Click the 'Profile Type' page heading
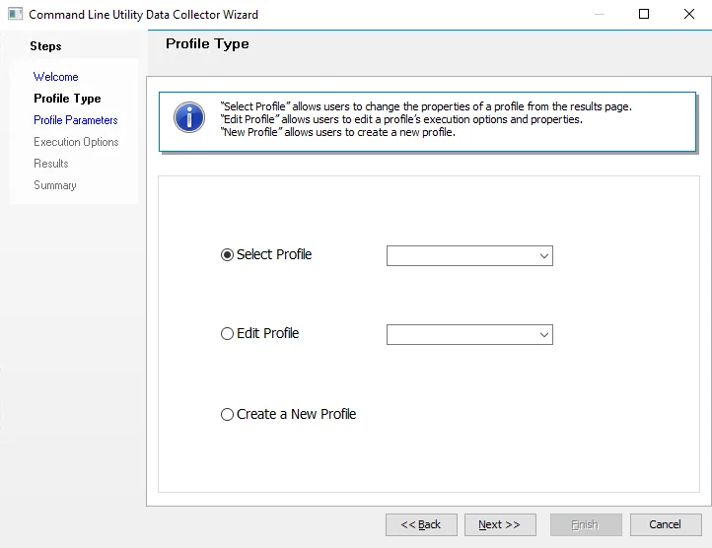712x548 pixels. 207,44
